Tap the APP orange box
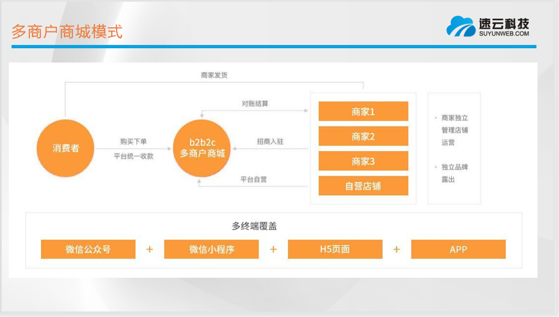559x317 pixels. [458, 250]
